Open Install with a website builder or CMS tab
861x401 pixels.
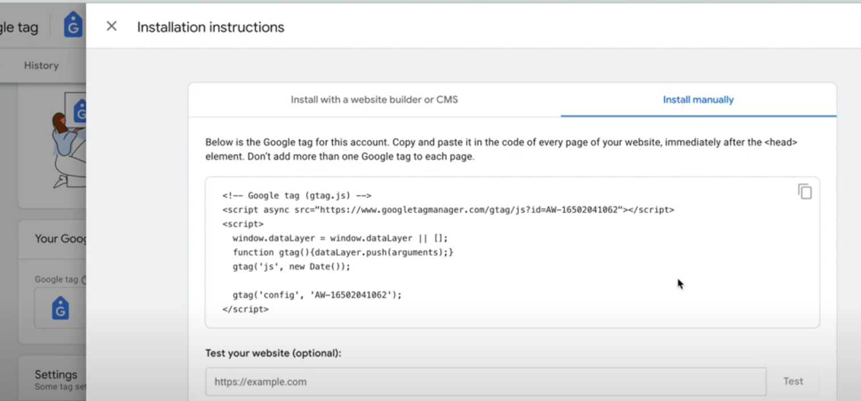tap(374, 100)
